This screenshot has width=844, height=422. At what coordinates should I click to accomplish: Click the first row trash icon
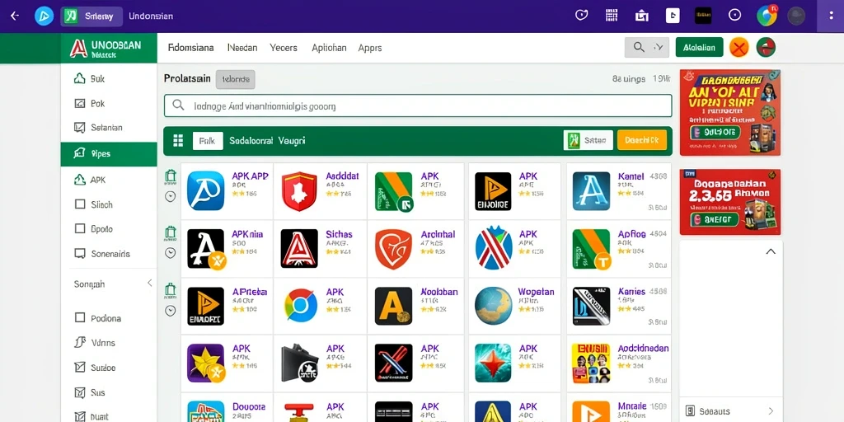click(x=171, y=176)
